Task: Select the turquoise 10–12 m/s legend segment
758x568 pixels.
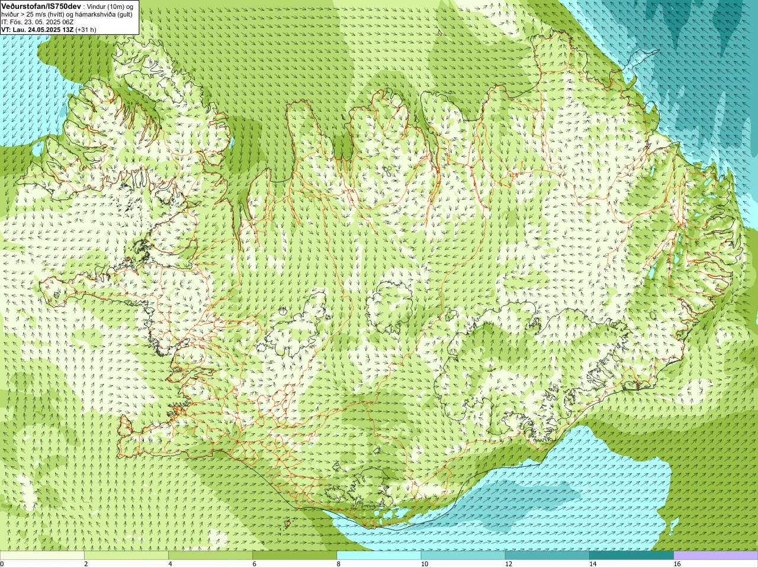Action: click(463, 556)
